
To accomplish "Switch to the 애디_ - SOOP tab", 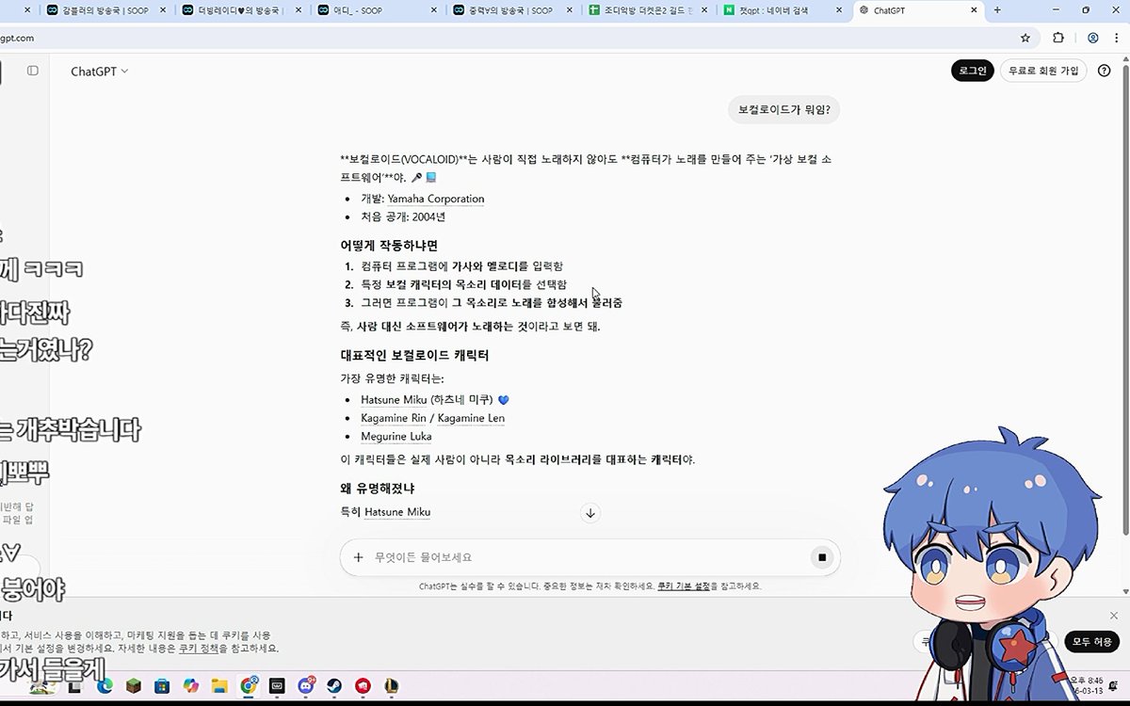I will coord(377,10).
